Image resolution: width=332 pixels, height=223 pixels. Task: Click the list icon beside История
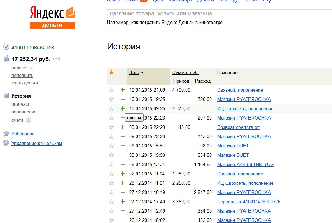point(6,96)
